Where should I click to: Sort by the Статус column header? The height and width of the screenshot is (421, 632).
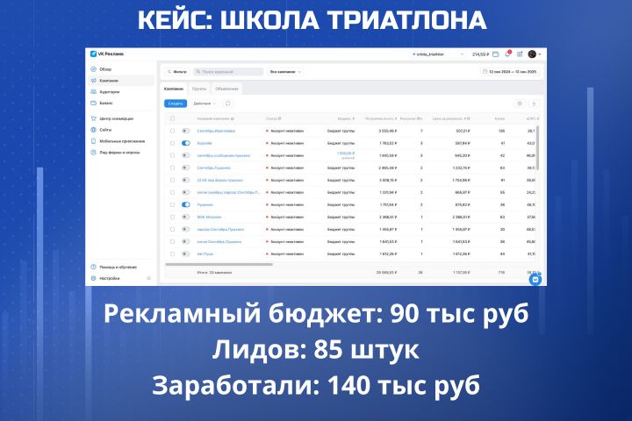[x=273, y=118]
